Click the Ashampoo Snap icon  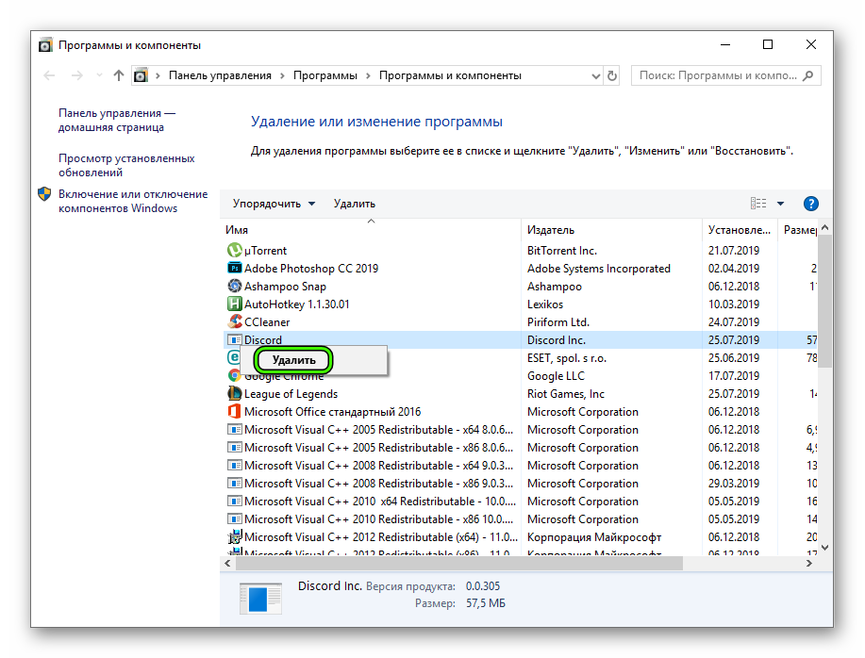(x=235, y=286)
